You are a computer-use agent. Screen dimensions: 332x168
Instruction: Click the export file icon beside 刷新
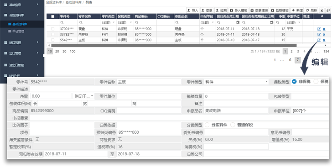pyautogui.click(x=322, y=10)
